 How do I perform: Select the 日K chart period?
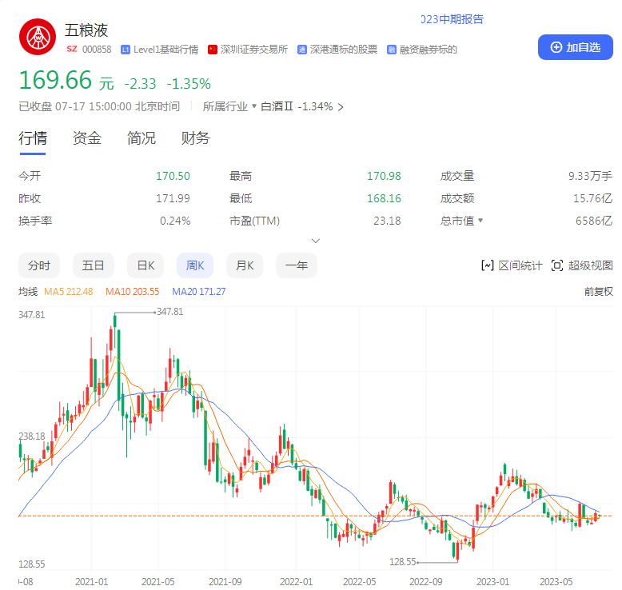pyautogui.click(x=146, y=265)
